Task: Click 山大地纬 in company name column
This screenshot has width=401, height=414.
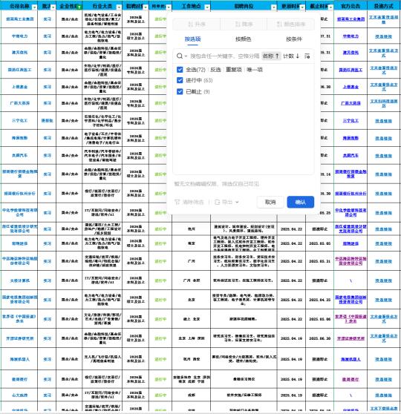Action: coord(19,395)
